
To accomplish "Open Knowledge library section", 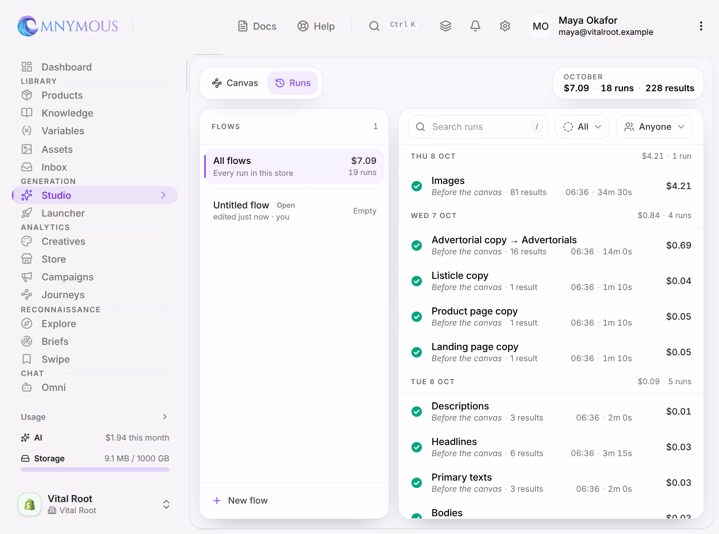I will coord(95,113).
